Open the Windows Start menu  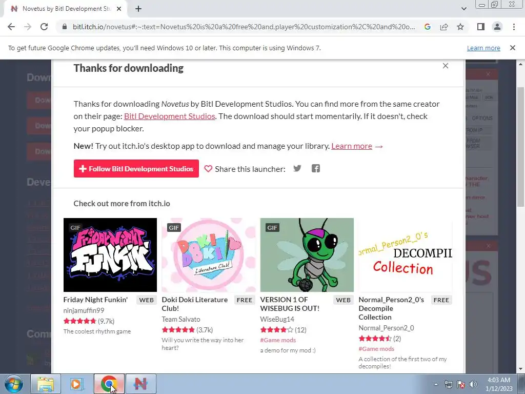click(x=14, y=384)
